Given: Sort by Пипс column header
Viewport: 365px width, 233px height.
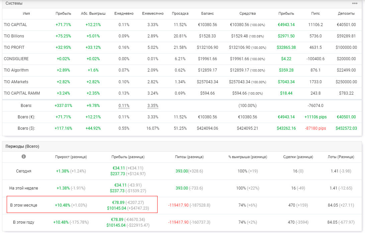Looking at the screenshot, I should [315, 13].
